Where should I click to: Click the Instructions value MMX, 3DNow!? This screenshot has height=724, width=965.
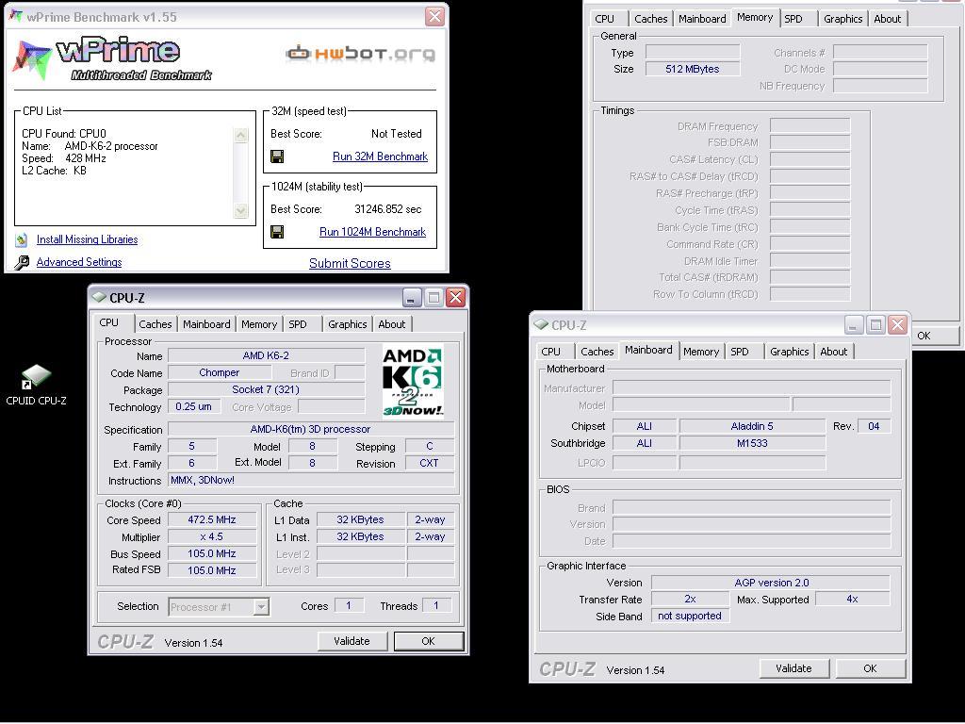(311, 480)
